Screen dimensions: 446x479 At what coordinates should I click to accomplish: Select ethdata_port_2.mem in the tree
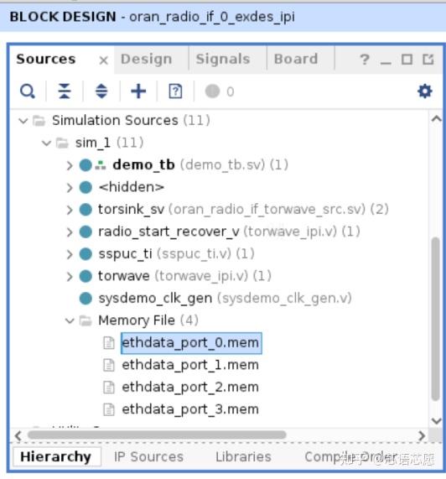coord(190,388)
